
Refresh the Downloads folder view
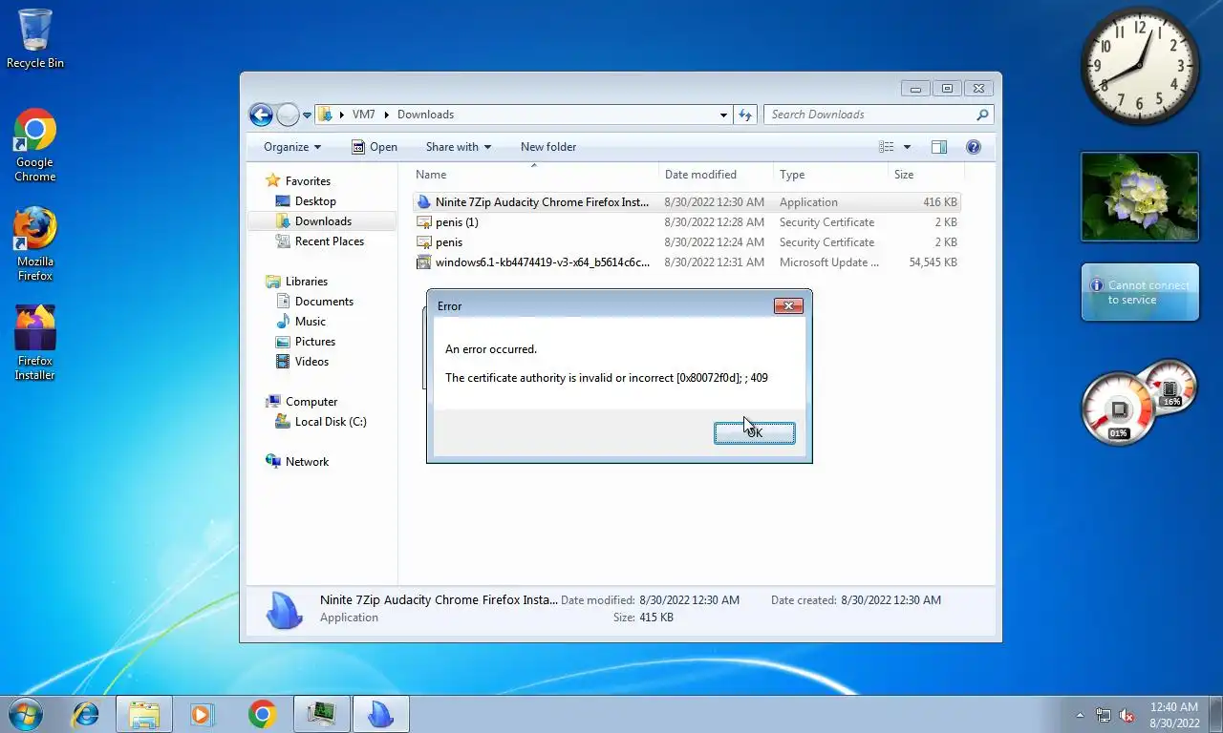coord(745,115)
